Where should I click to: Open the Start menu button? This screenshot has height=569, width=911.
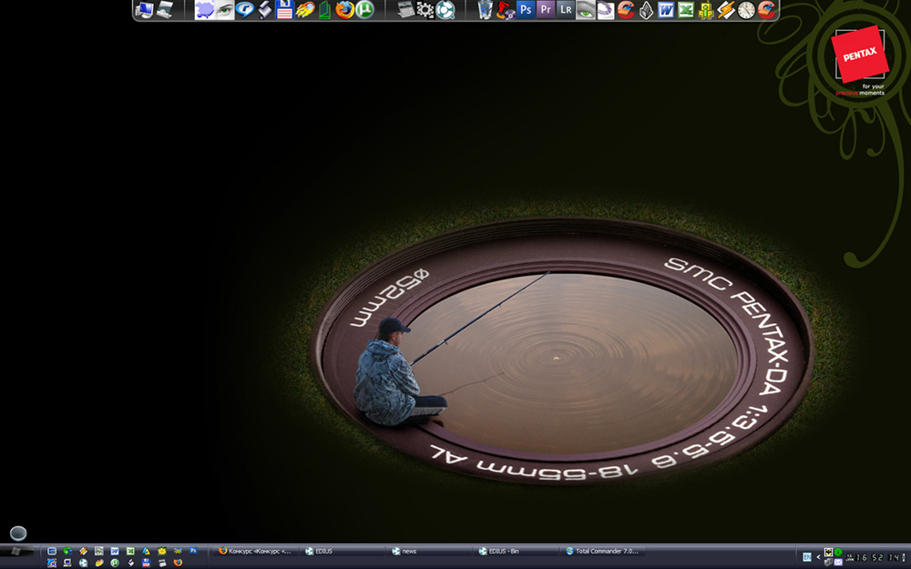[x=18, y=552]
